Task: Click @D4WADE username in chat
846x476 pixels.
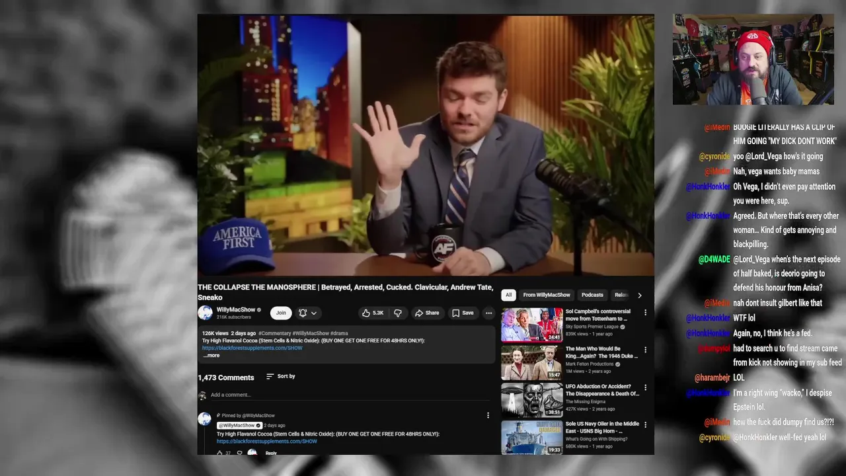Action: 714,259
